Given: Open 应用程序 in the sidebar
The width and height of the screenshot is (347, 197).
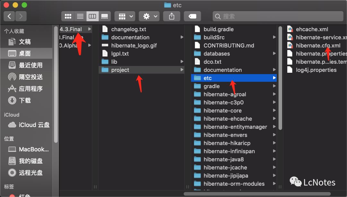Looking at the screenshot, I should click(27, 89).
